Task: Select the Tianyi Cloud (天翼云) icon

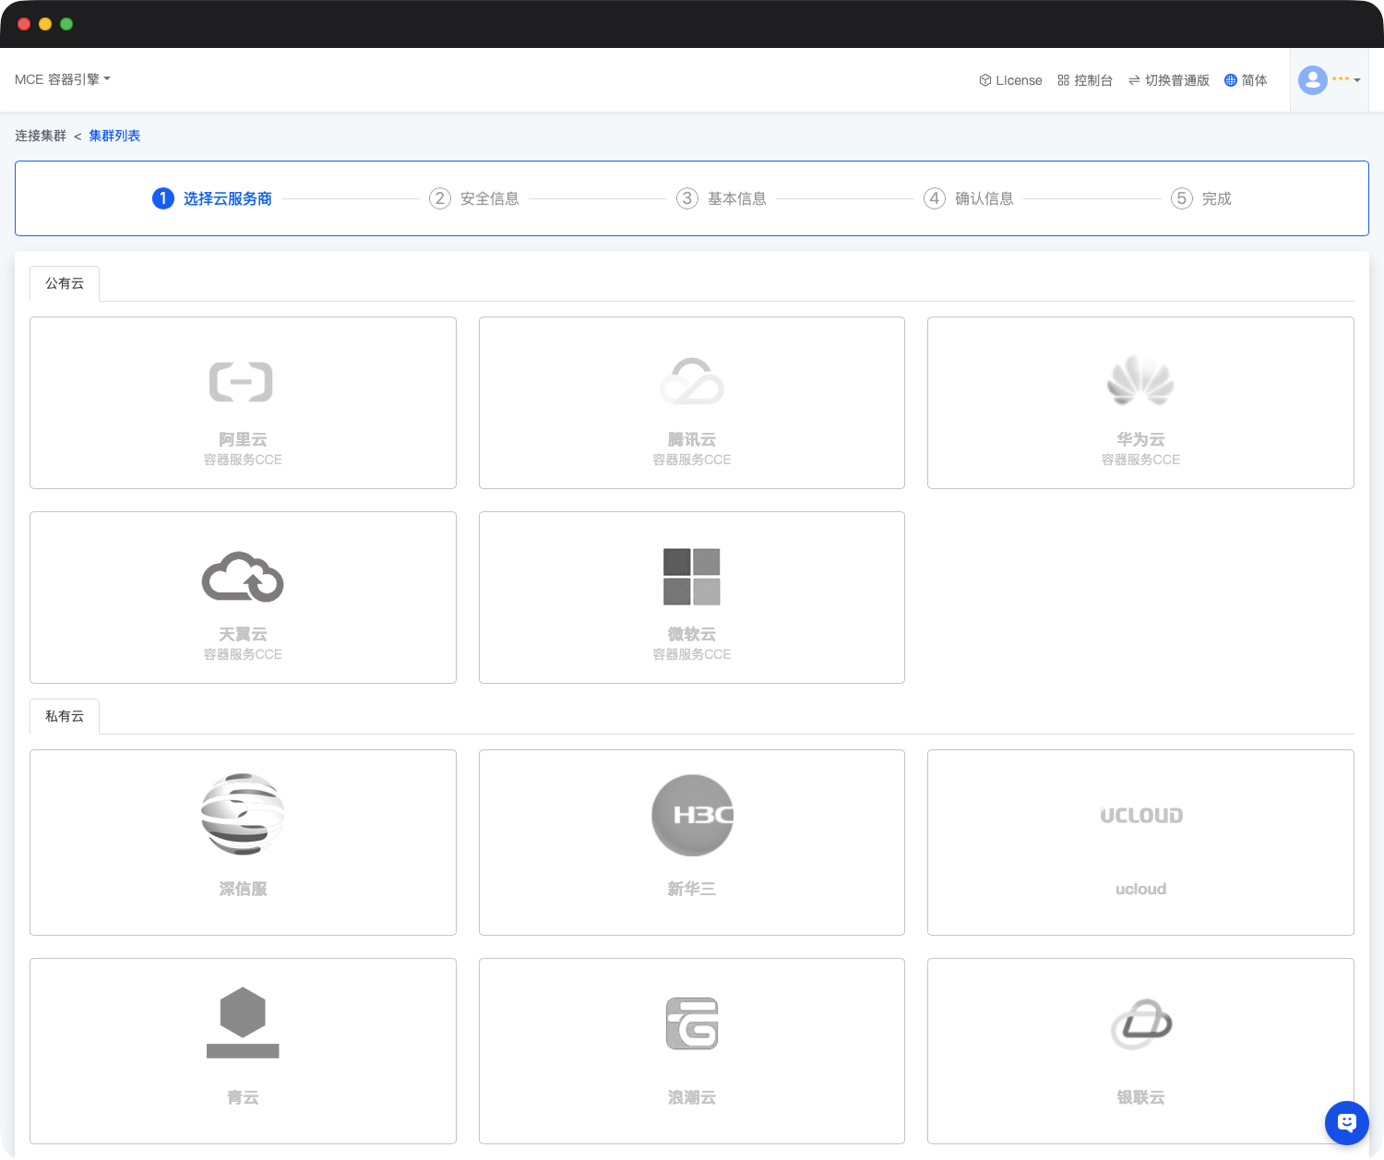Action: [242, 577]
